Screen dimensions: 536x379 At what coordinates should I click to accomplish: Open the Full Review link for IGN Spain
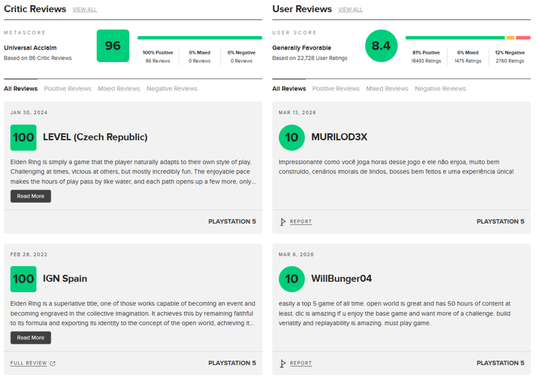pos(29,363)
